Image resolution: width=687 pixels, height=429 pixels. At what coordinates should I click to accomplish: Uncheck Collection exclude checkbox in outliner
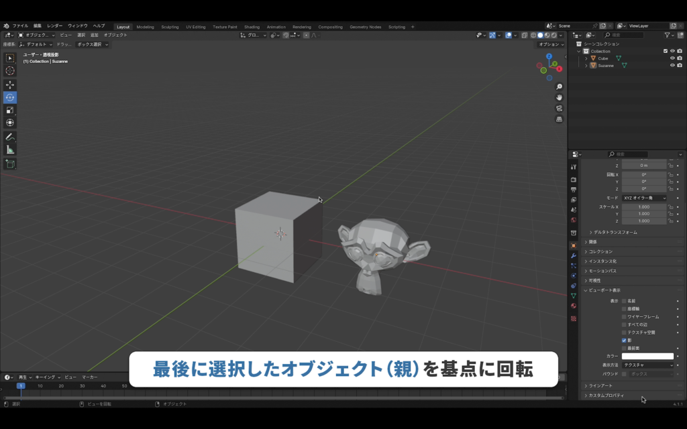[666, 51]
